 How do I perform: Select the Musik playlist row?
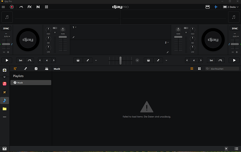tap(31, 82)
